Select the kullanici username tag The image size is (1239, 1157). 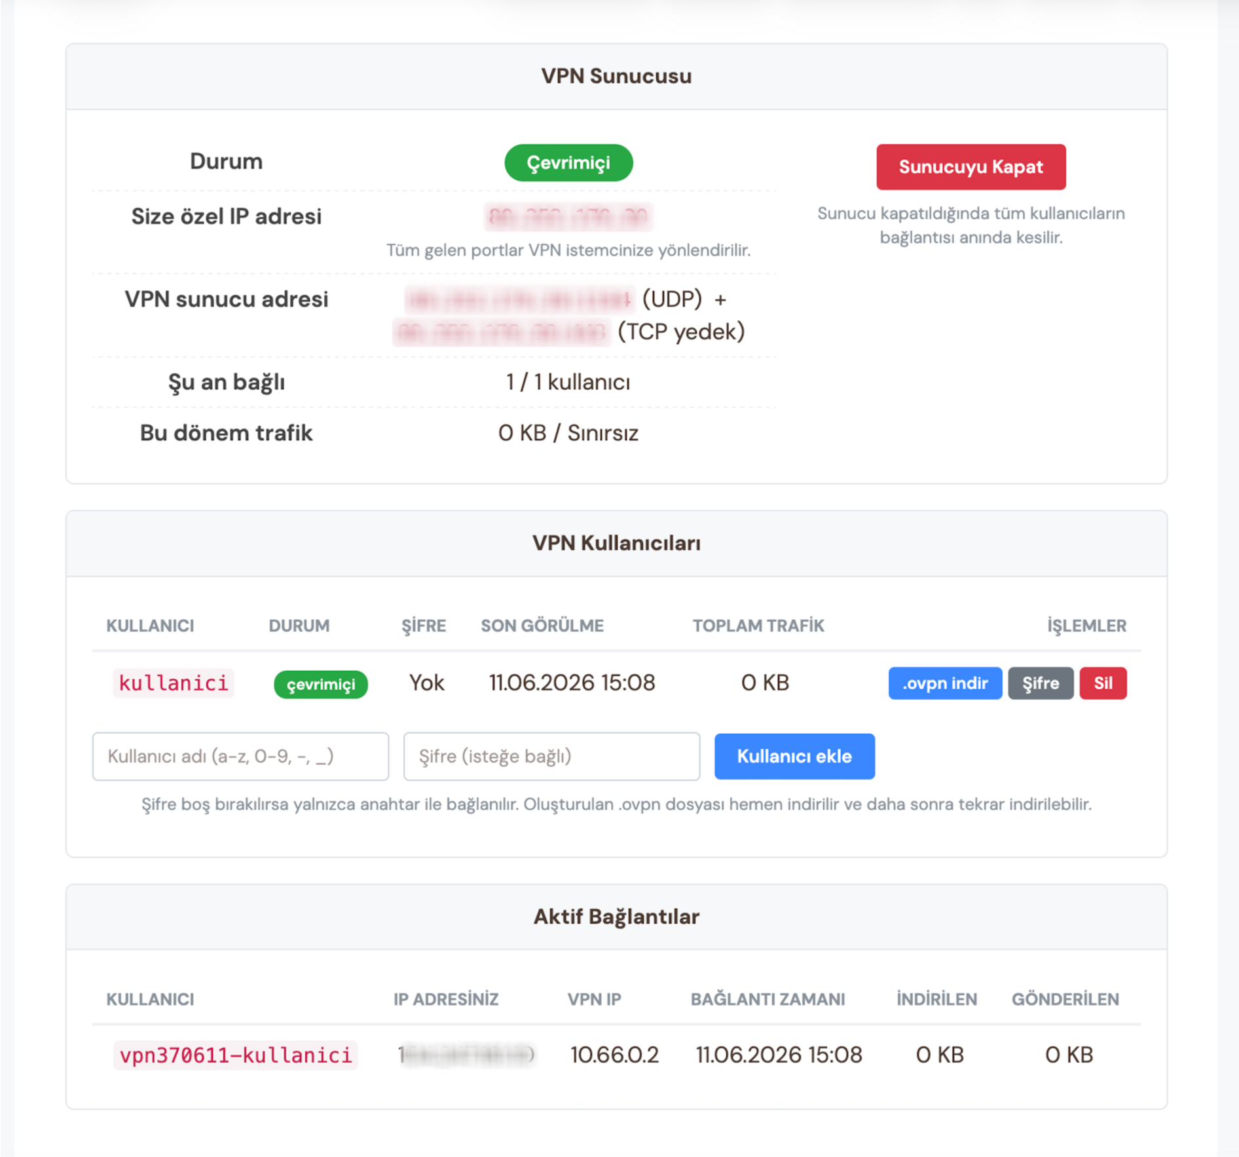click(174, 683)
